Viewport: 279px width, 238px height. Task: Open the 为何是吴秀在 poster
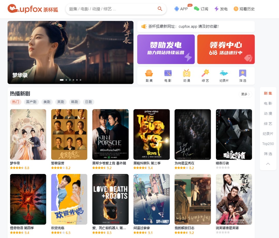pos(193,134)
